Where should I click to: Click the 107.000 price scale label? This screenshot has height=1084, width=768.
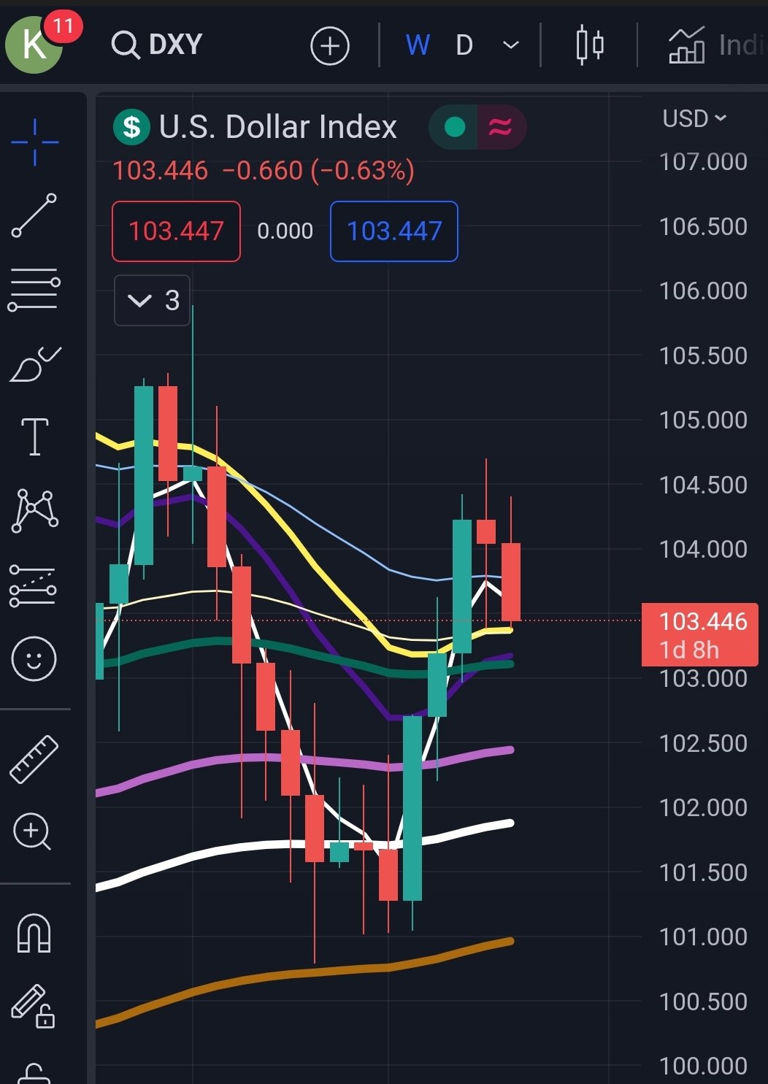[703, 161]
